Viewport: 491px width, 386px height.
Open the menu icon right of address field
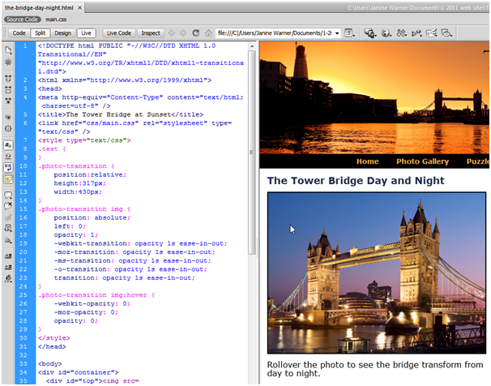coord(349,33)
